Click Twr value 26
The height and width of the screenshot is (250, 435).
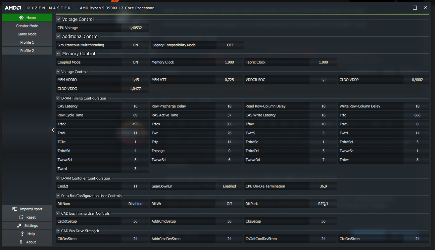(229, 133)
